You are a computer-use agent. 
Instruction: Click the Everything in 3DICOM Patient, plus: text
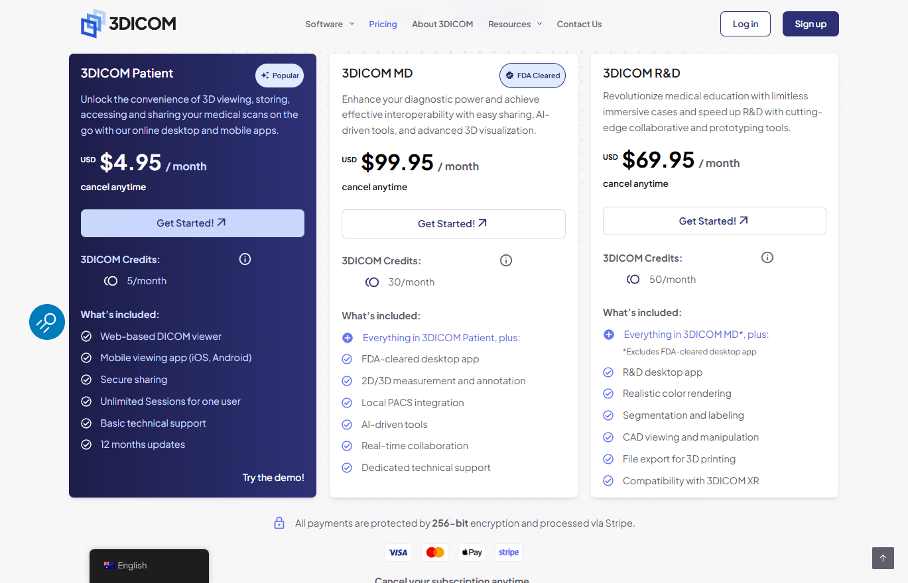click(x=441, y=338)
